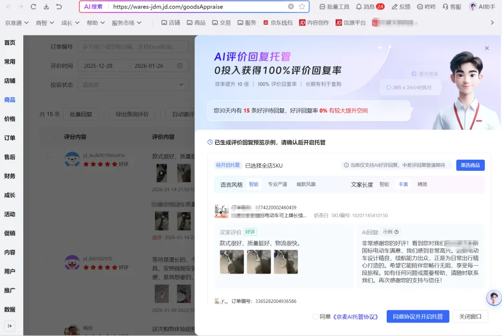Open the 店铺 shortcut in top bar
Image resolution: width=502 pixels, height=336 pixels.
coord(171,22)
